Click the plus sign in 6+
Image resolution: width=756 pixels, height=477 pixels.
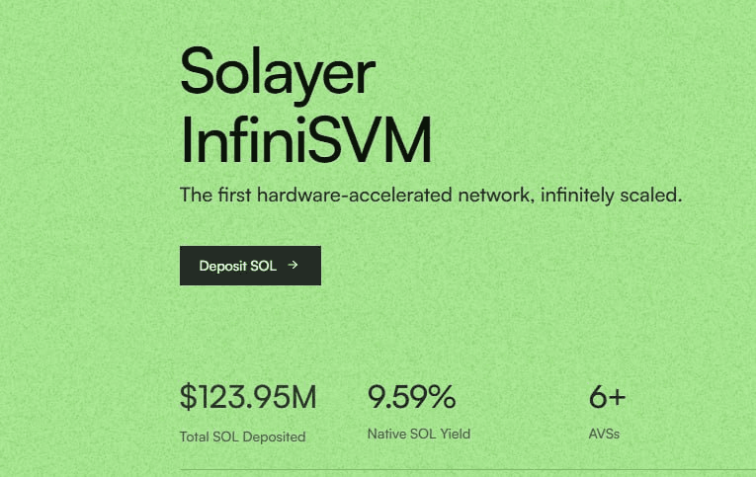pos(617,398)
